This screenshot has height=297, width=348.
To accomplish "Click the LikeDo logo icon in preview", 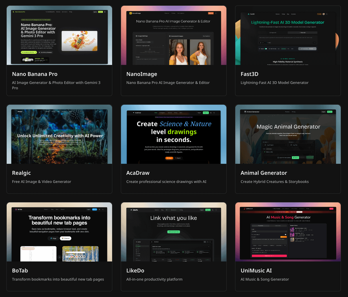I will coord(130,210).
